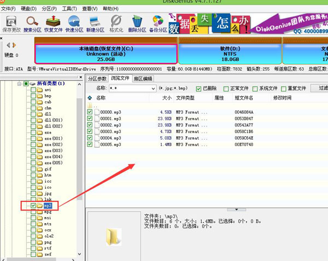Start the 快速分区 quick partition tool
Image resolution: width=328 pixels, height=261 pixels.
[x=74, y=24]
